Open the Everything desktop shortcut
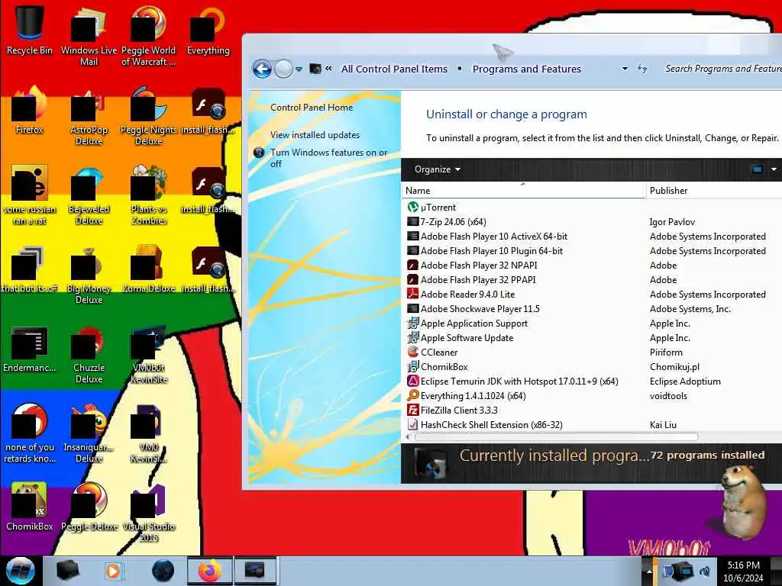Viewport: 782px width, 586px height. pos(208,30)
